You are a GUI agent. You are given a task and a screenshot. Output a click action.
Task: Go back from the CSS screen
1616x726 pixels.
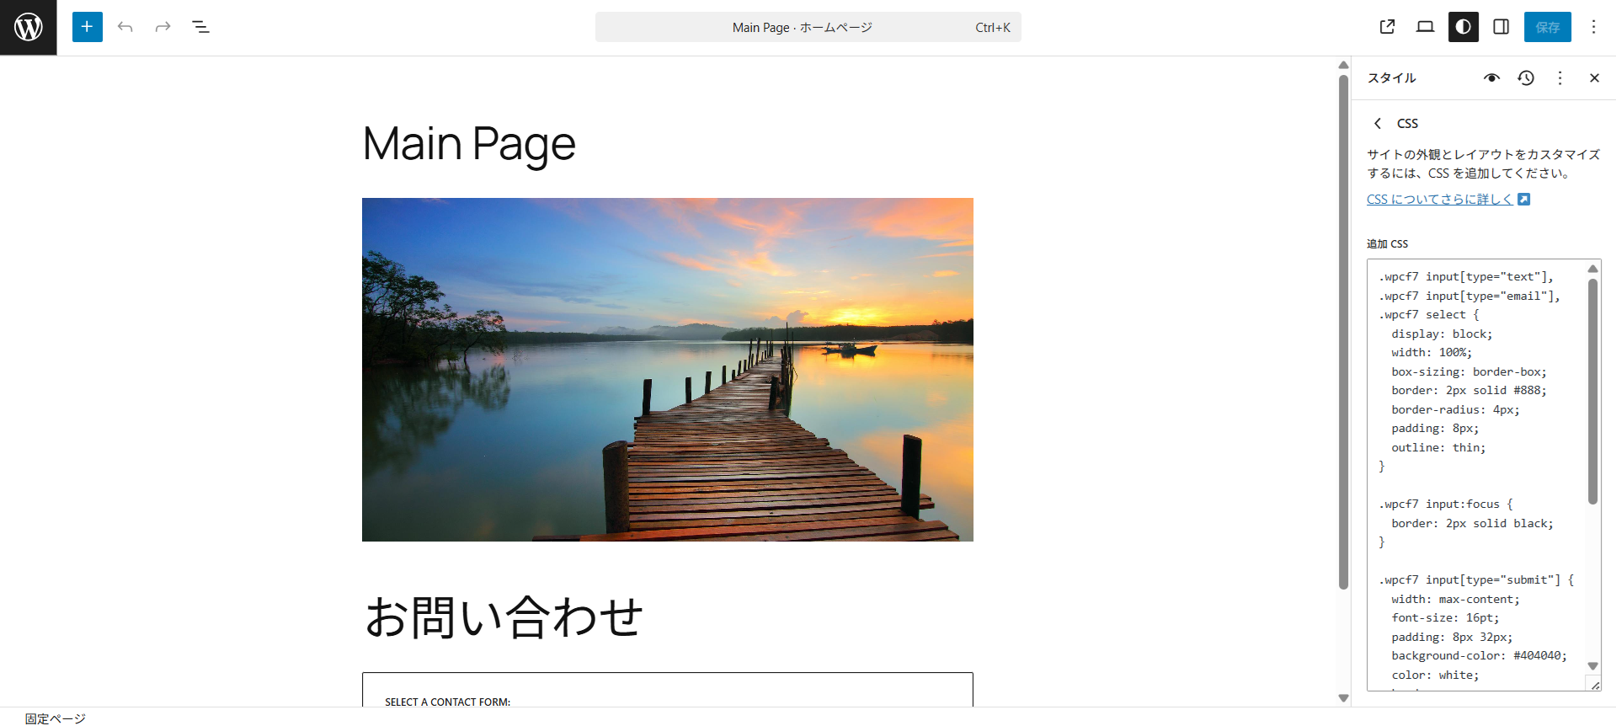pos(1378,123)
